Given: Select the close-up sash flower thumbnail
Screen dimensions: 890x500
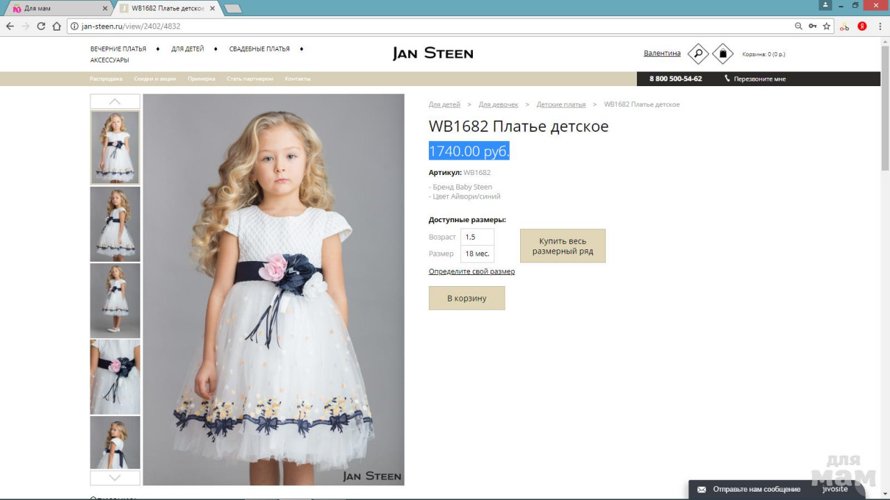Looking at the screenshot, I should click(115, 376).
